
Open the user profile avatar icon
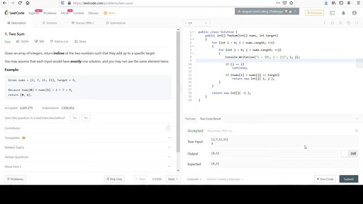click(354, 13)
